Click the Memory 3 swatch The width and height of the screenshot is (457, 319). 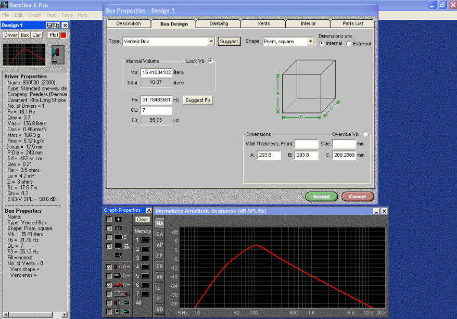click(x=145, y=258)
